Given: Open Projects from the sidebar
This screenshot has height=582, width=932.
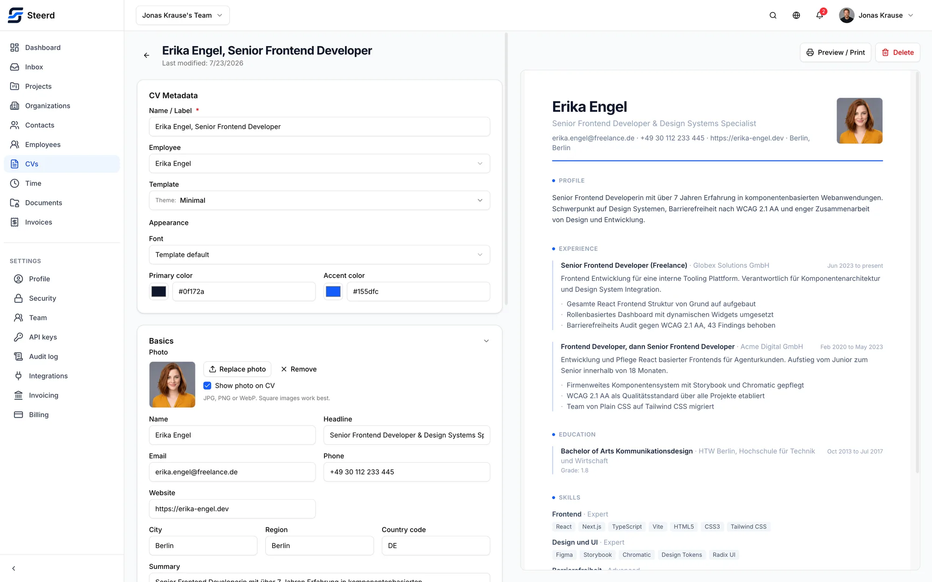Looking at the screenshot, I should tap(62, 87).
